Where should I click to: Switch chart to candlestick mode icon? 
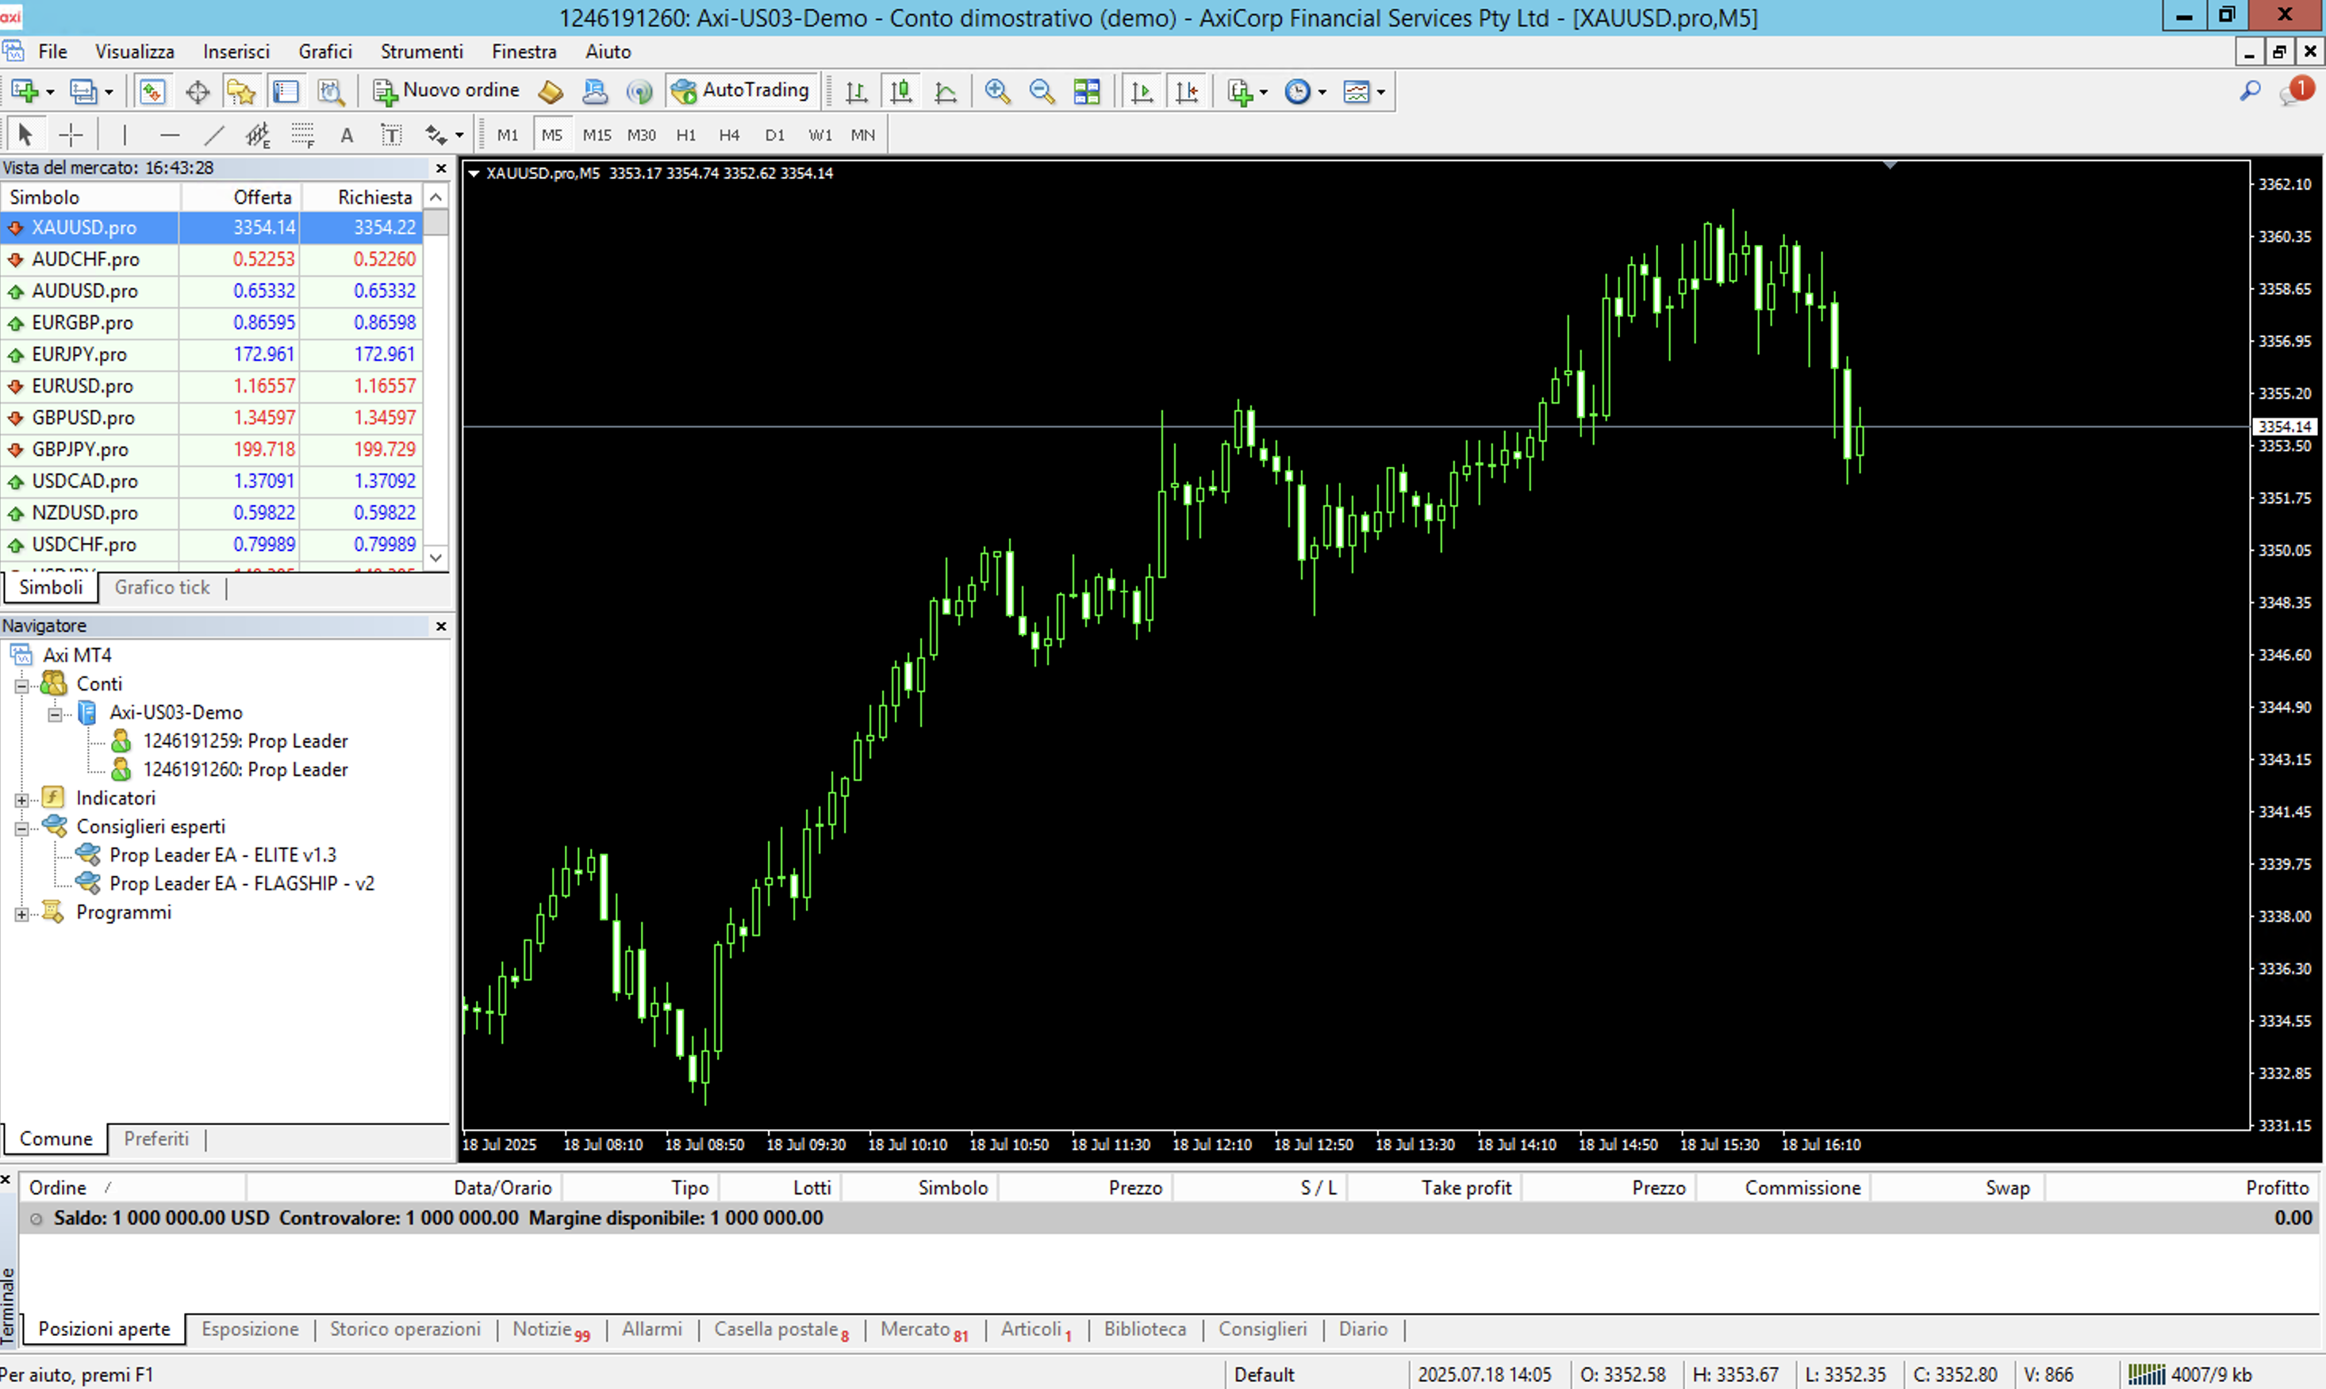pyautogui.click(x=901, y=91)
